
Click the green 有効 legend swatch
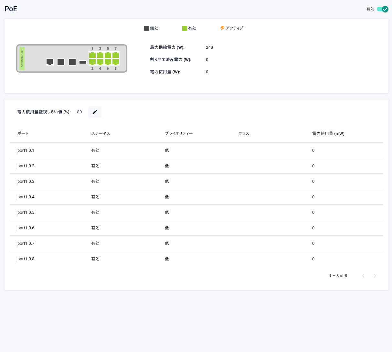coord(185,28)
